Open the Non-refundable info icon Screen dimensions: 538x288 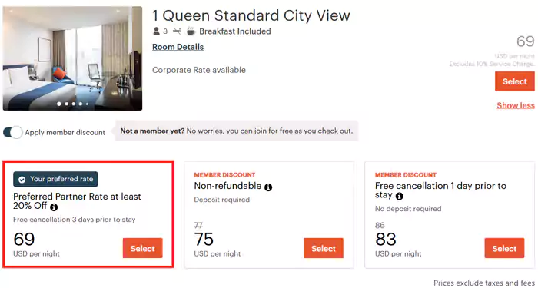click(x=268, y=187)
